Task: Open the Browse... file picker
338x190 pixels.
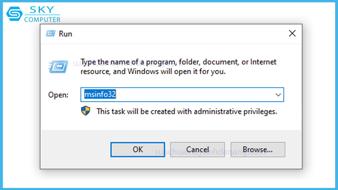Action: click(257, 150)
